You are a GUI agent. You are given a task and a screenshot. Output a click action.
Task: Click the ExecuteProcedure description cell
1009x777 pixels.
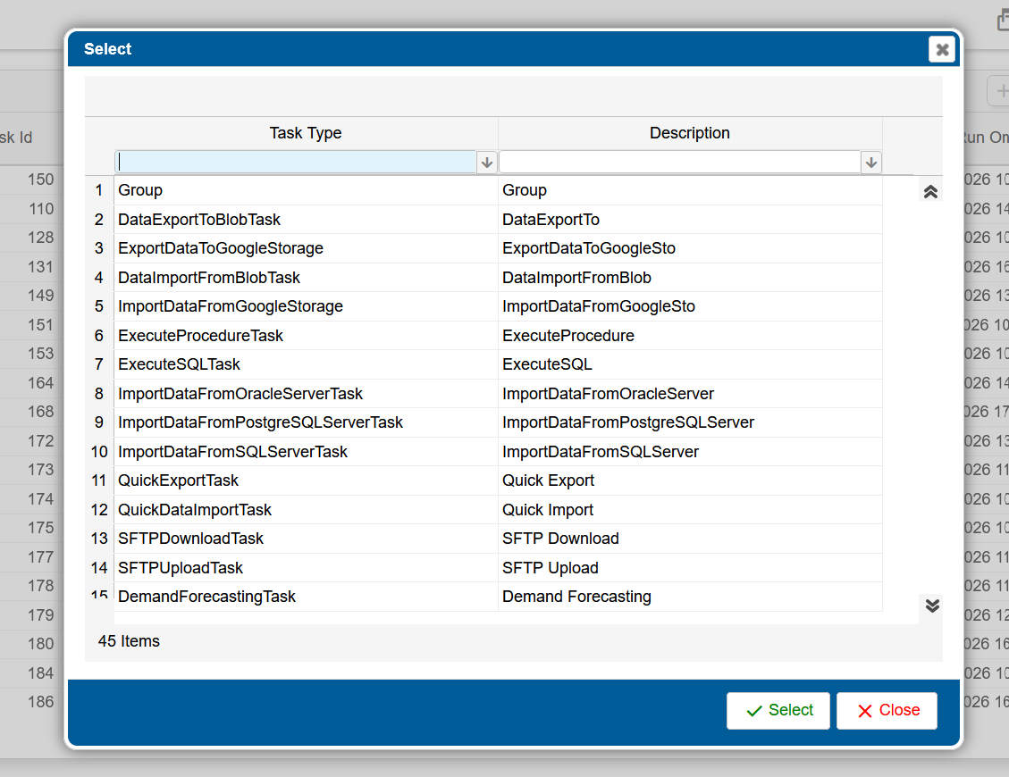point(568,336)
